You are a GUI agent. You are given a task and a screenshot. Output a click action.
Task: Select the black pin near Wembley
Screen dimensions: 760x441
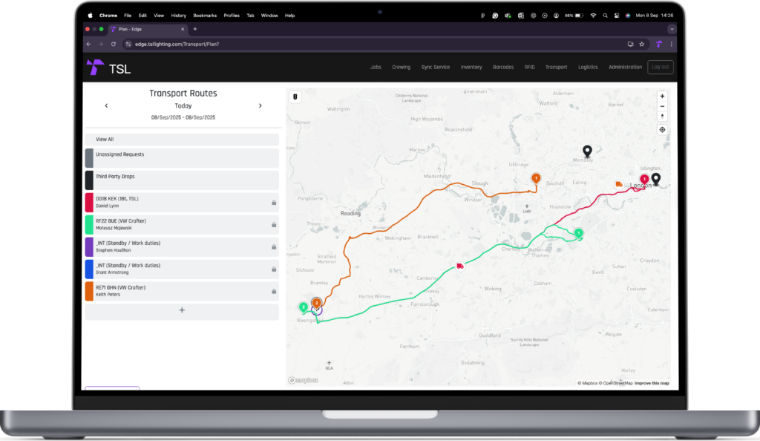pyautogui.click(x=587, y=151)
